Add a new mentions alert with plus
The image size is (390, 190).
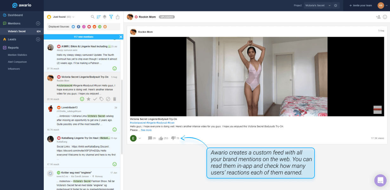click(38, 23)
